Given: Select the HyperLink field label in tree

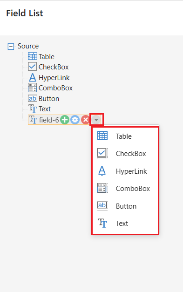Looking at the screenshot, I should pyautogui.click(x=54, y=78).
